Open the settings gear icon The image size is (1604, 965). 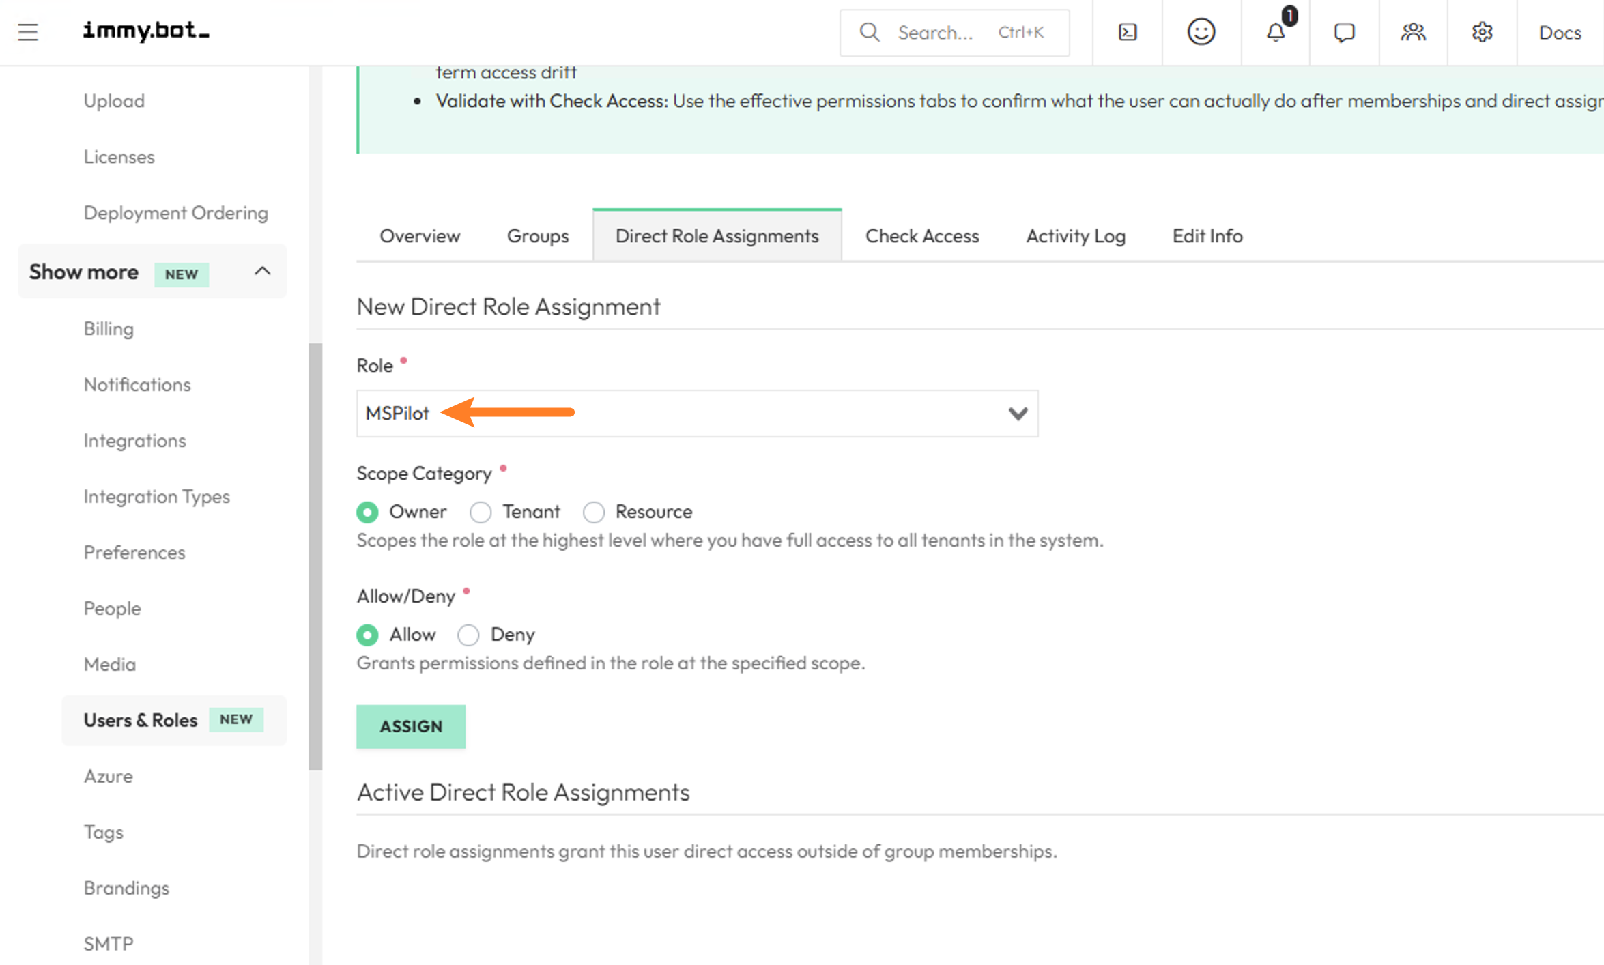tap(1482, 32)
